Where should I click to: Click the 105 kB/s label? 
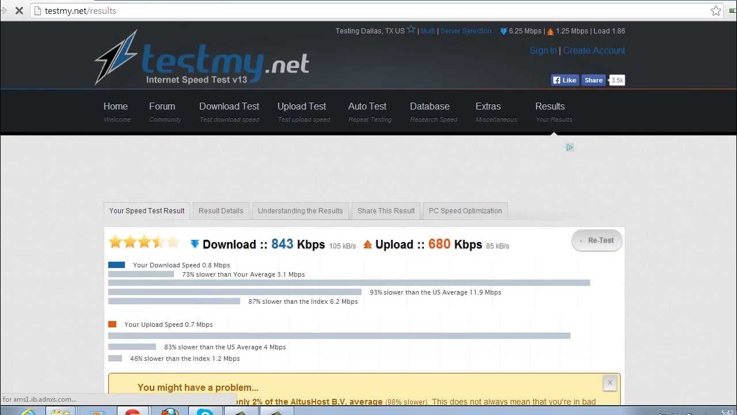(x=343, y=246)
